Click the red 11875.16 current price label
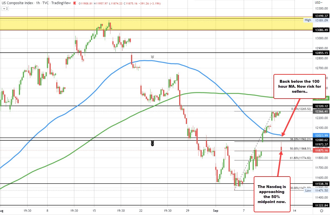This screenshot has width=330, height=215. (x=321, y=150)
